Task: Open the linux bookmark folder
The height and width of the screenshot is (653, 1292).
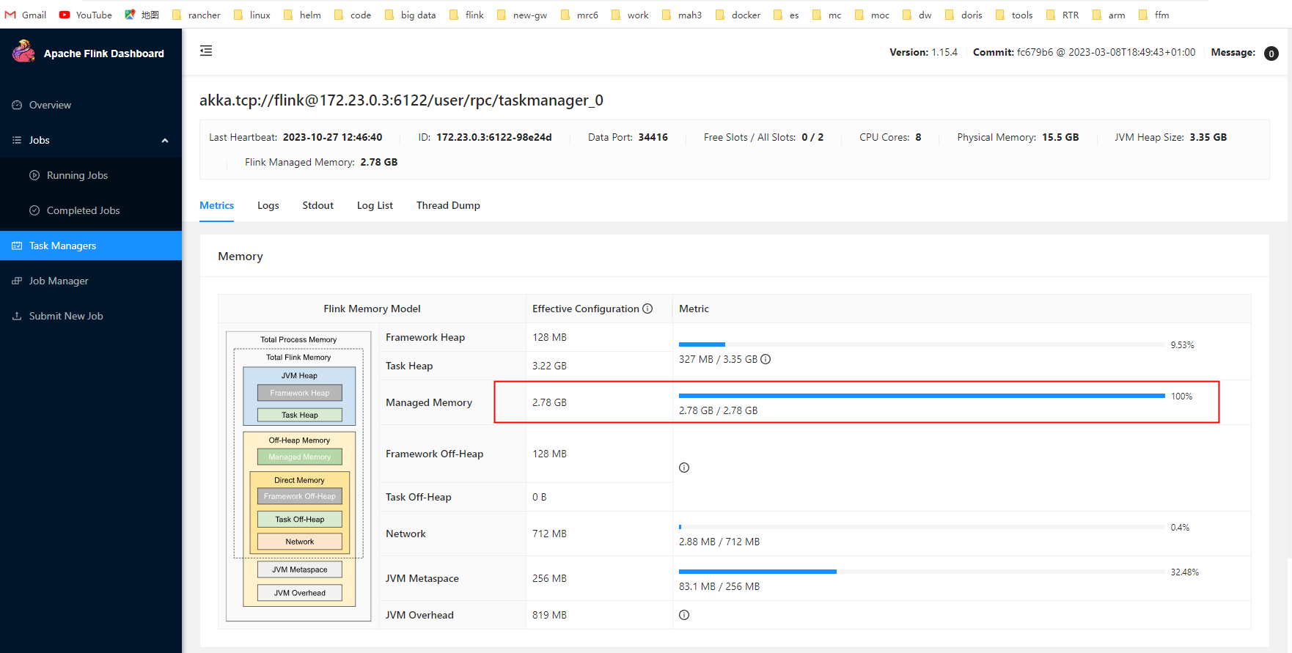Action: (x=252, y=15)
